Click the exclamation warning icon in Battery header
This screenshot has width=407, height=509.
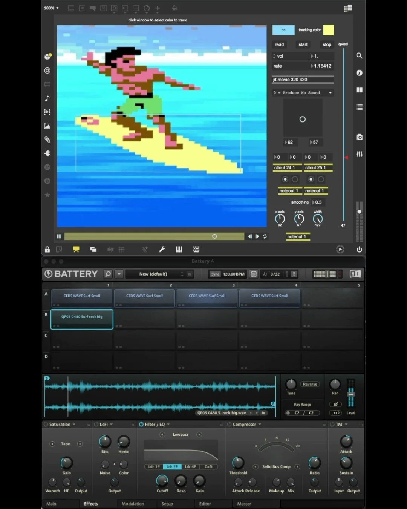coord(294,274)
